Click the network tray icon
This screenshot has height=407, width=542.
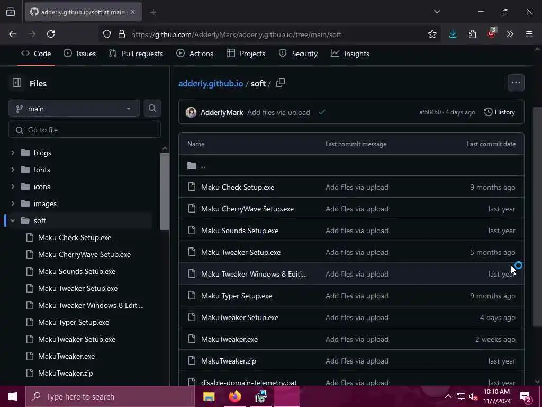point(461,396)
